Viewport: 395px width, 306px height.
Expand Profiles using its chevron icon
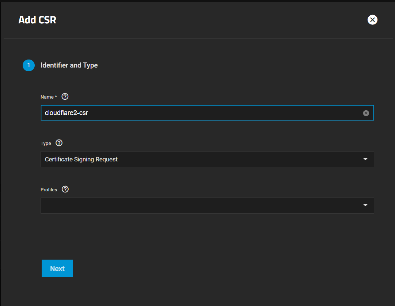click(365, 205)
